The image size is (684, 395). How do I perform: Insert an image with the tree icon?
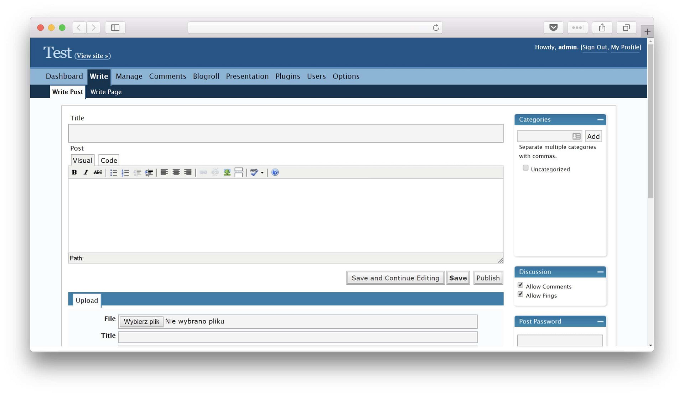pyautogui.click(x=227, y=172)
